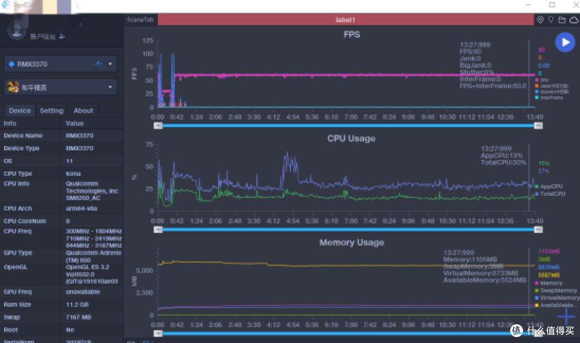Viewport: 580px width, 343px height.
Task: Click the account info person icon
Action: [62, 36]
